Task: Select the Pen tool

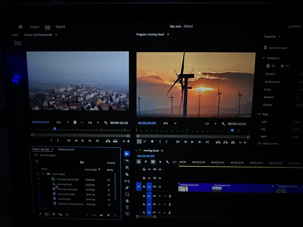Action: click(127, 188)
